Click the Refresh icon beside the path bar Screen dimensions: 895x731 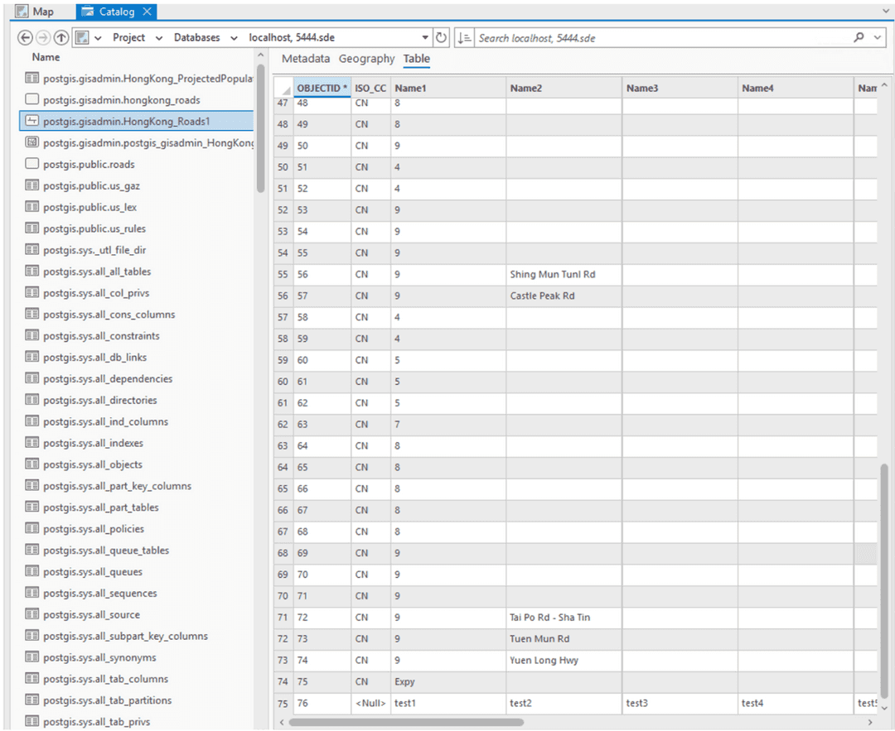pyautogui.click(x=440, y=37)
